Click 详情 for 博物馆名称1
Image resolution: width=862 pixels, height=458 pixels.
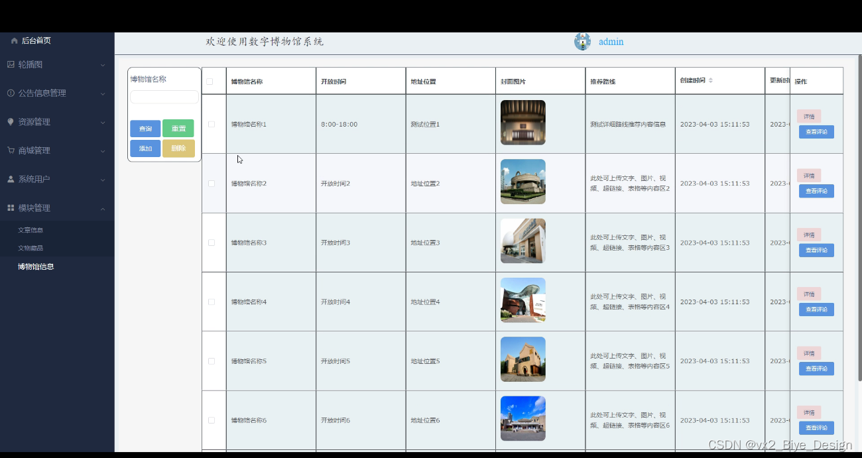tap(809, 117)
